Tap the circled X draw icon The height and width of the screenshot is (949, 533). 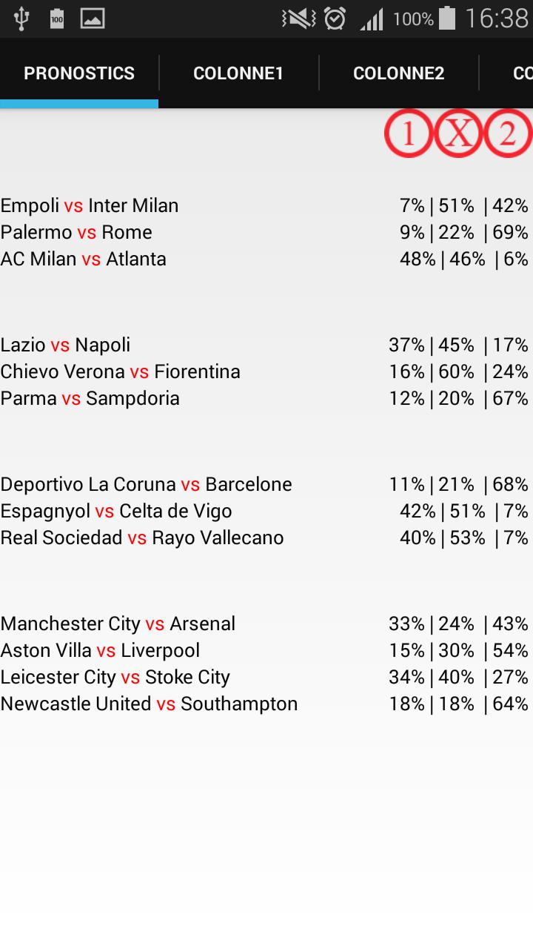click(458, 133)
